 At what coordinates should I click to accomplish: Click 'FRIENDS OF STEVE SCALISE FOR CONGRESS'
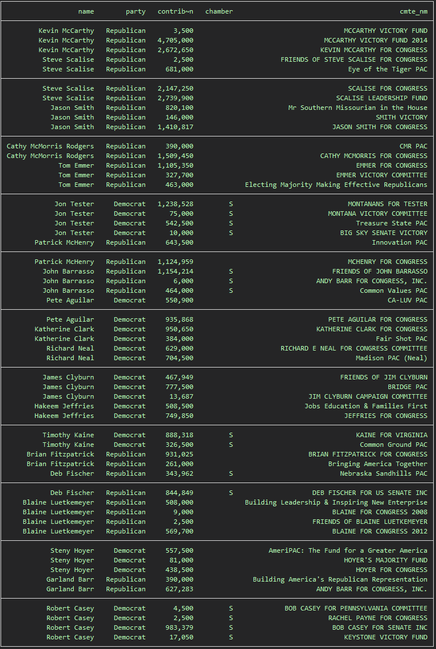pyautogui.click(x=354, y=59)
